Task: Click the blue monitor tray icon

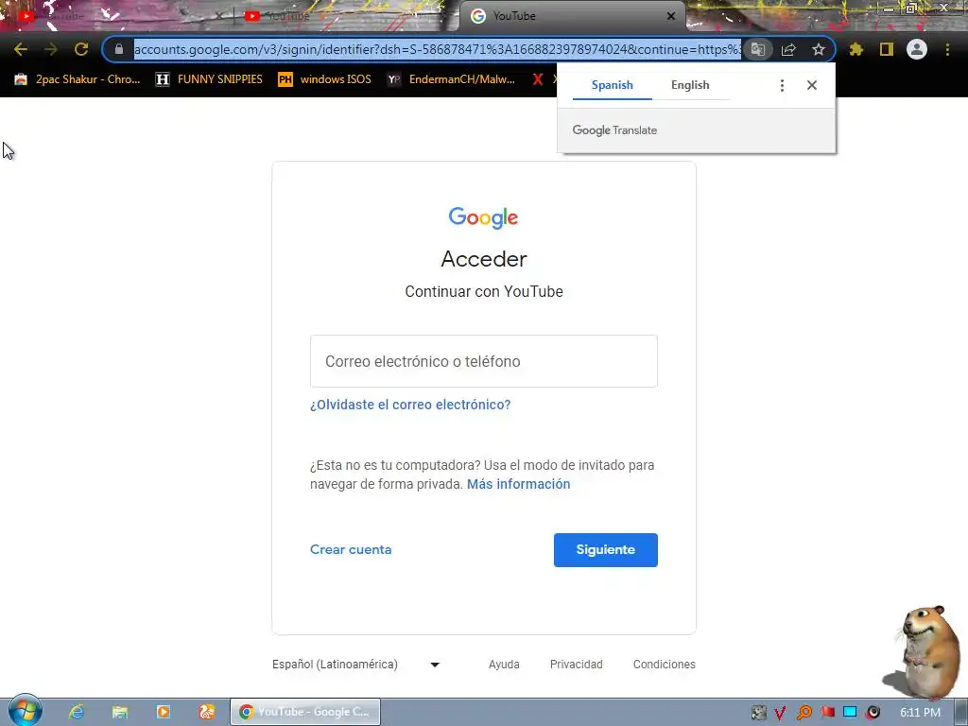Action: [x=850, y=713]
